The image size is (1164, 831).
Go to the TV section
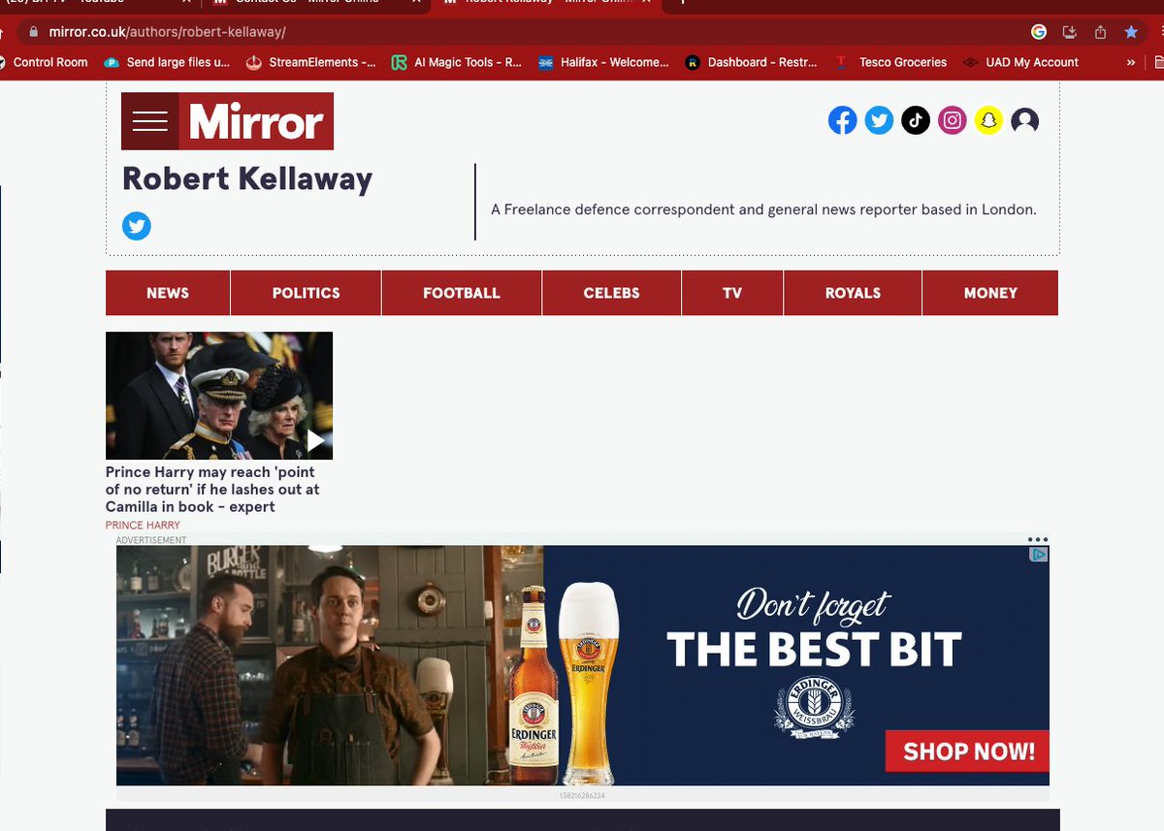point(732,293)
